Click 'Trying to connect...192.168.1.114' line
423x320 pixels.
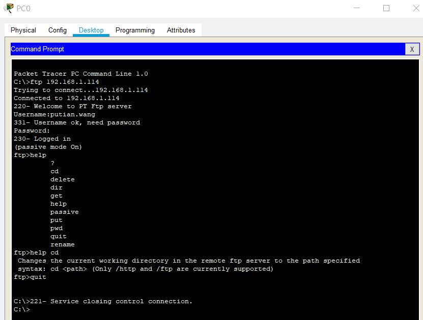80,90
